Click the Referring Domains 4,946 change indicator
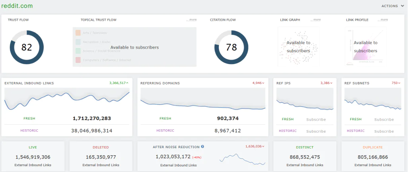 point(258,83)
